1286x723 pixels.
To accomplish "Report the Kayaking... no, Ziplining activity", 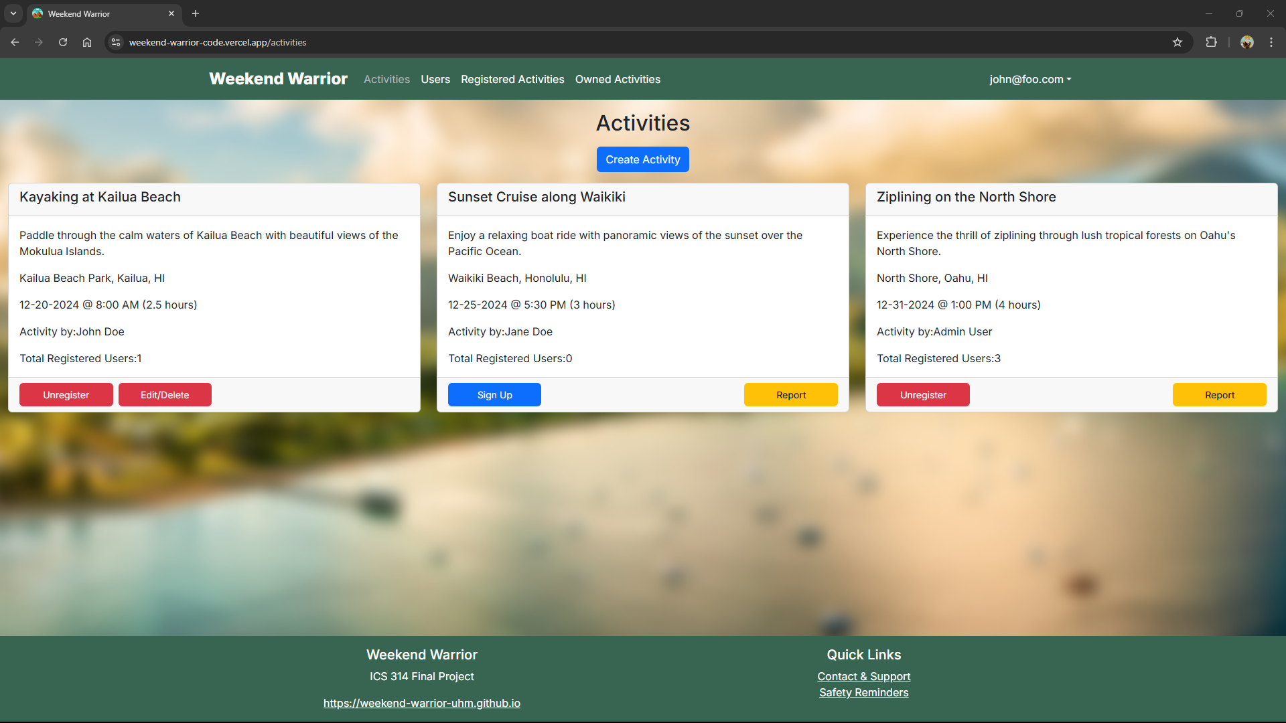I will [1219, 394].
